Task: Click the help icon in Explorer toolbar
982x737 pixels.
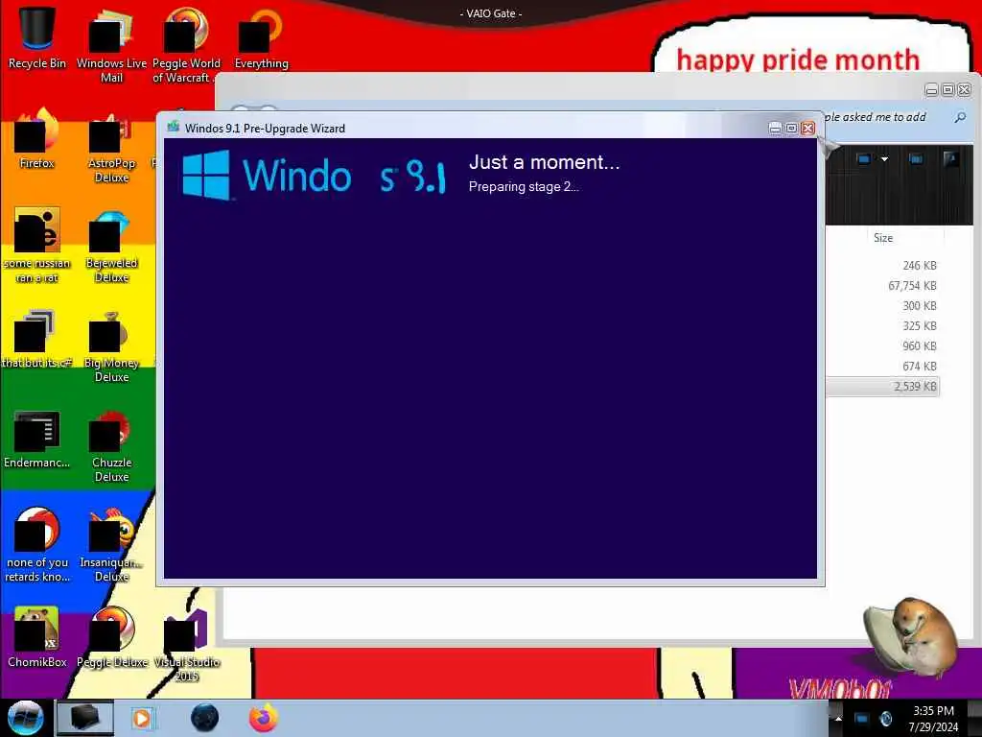Action: (x=950, y=159)
